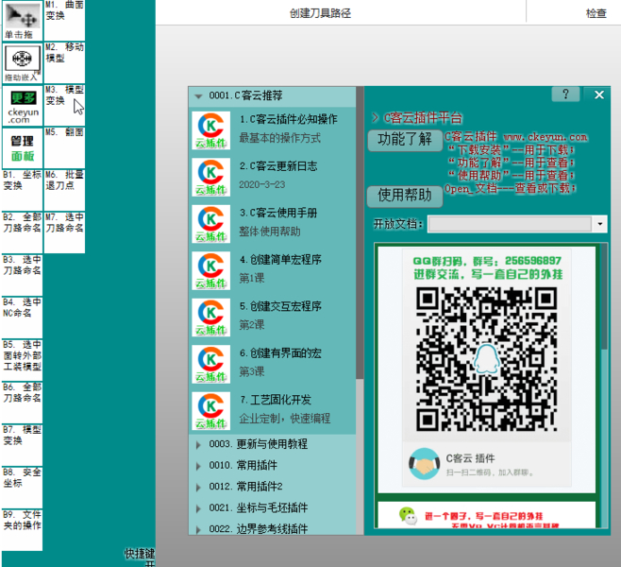Viewport: 621px width, 567px height.
Task: Click the M7 选中刀路命名 tile
Action: (x=64, y=232)
